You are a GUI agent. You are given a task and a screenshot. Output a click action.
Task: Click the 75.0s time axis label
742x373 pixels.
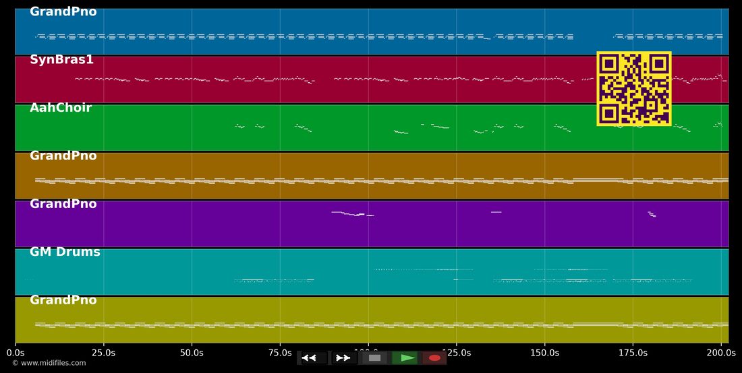(x=280, y=353)
